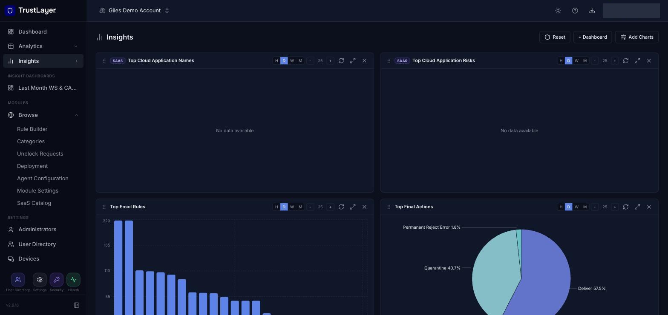The image size is (668, 315).
Task: Refresh the Top Cloud Application Risks chart
Action: tap(626, 61)
